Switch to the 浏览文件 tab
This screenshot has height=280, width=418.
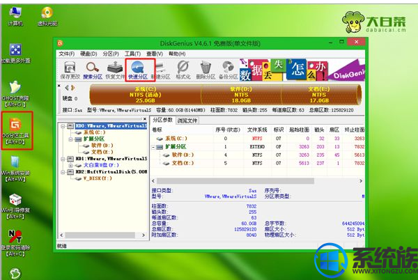pyautogui.click(x=187, y=120)
